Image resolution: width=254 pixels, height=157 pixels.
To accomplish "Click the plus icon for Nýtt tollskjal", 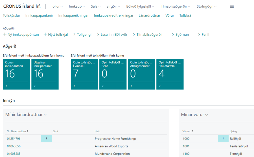I will click(x=45, y=35).
